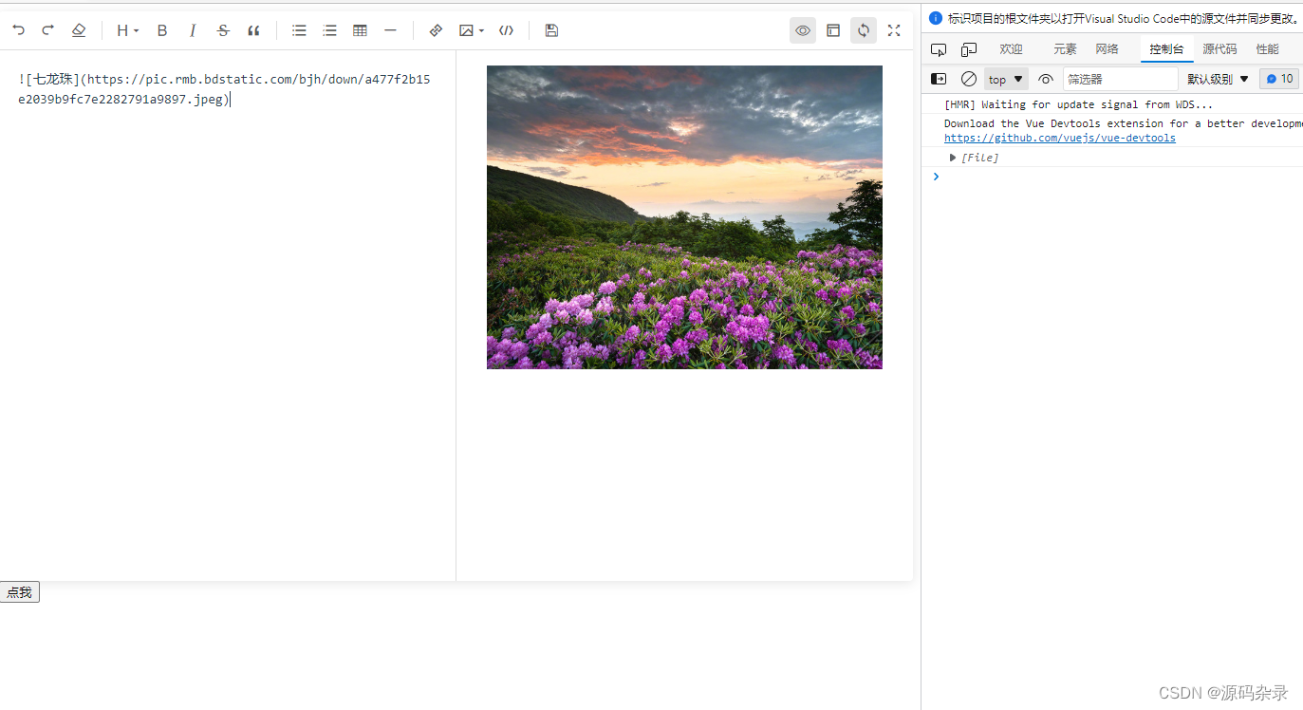This screenshot has width=1303, height=710.
Task: Open the vue-devtools GitHub link
Action: coord(1059,139)
